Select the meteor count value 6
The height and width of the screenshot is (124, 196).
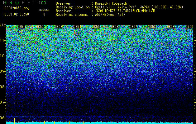click(44, 14)
